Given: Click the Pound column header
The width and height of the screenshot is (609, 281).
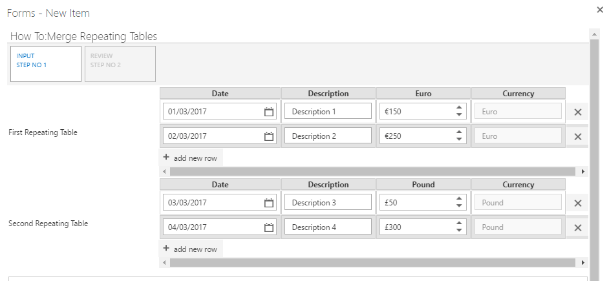Looking at the screenshot, I should click(x=423, y=184).
